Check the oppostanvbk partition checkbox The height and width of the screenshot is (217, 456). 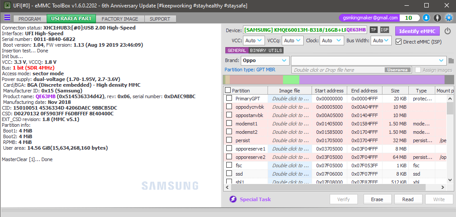(229, 115)
